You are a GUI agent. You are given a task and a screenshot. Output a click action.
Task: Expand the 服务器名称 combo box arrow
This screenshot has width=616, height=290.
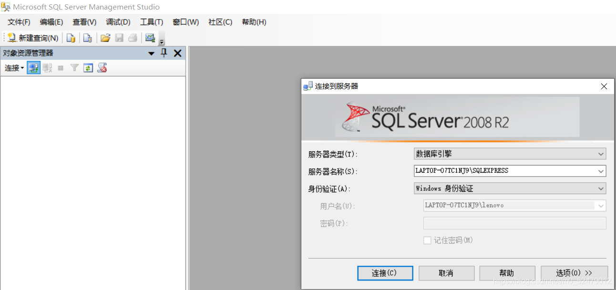point(601,171)
